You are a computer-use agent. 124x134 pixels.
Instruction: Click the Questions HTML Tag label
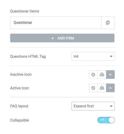pos(28,57)
